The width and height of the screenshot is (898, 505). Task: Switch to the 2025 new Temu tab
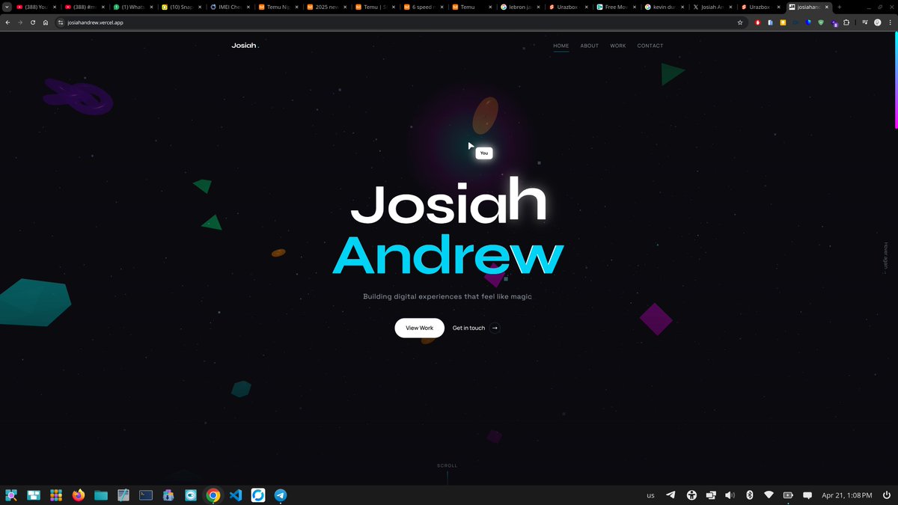click(x=326, y=7)
